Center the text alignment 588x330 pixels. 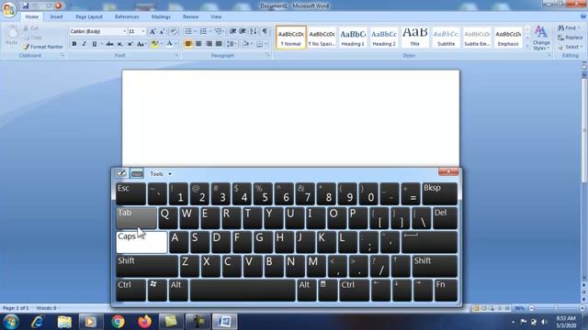[198, 44]
